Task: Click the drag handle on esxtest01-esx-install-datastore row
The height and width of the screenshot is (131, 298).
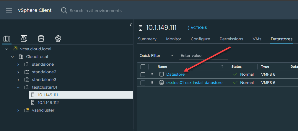Action: pos(152,82)
